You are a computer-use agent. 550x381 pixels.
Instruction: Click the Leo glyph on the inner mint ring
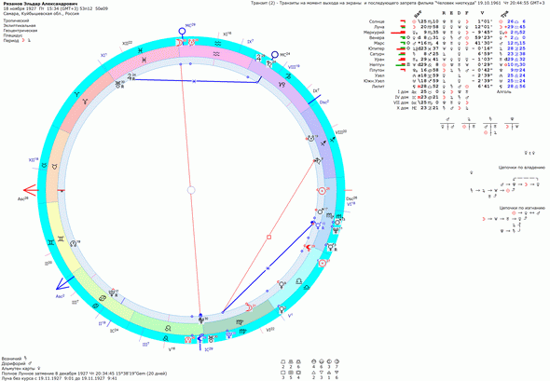point(169,328)
